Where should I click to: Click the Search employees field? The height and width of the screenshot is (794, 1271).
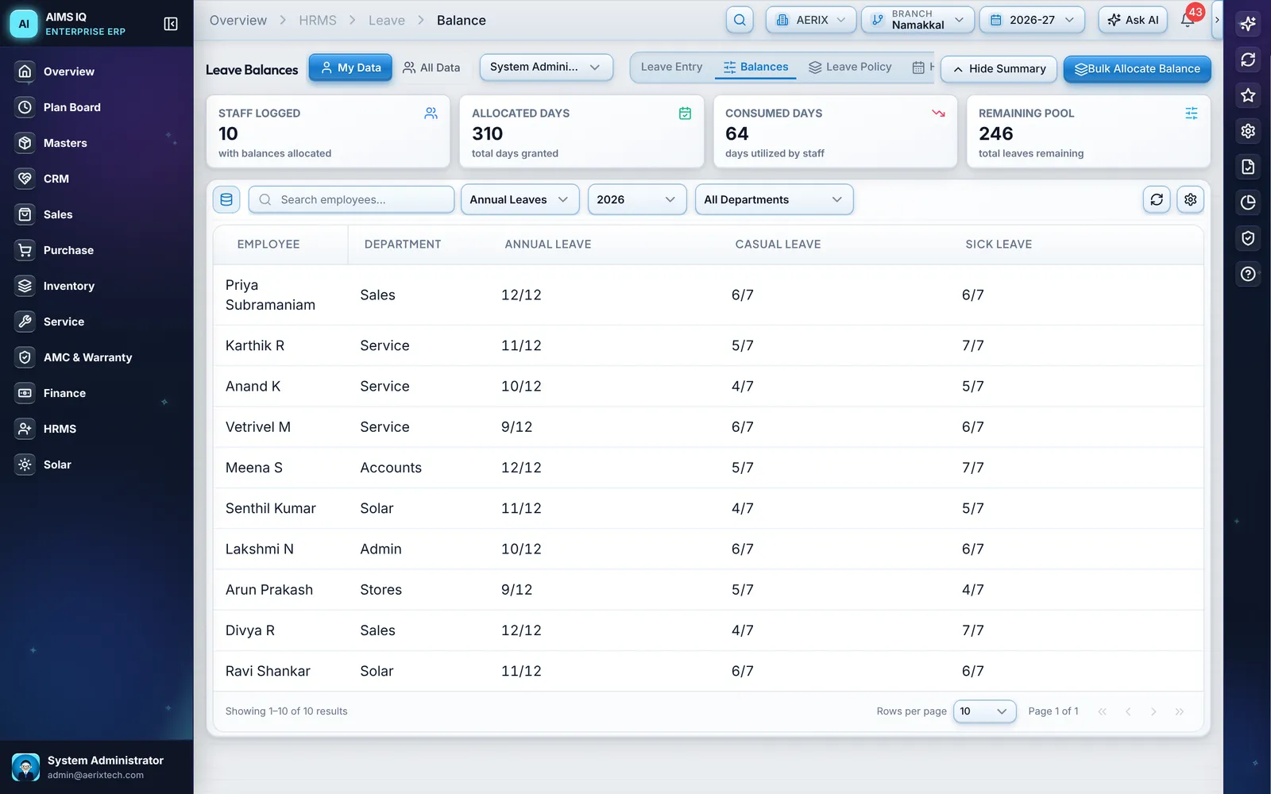point(351,199)
